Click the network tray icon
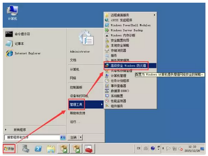208x156 pixels. point(174,149)
